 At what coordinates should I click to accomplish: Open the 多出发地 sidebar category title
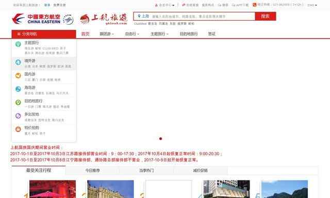click(x=31, y=114)
